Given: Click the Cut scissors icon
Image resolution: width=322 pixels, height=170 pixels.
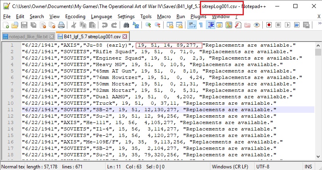Looking at the screenshot, I should [73, 25].
